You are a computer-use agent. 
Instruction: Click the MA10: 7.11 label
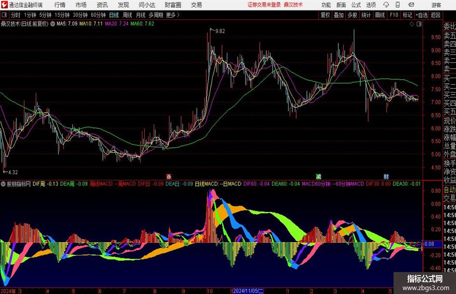click(x=91, y=24)
